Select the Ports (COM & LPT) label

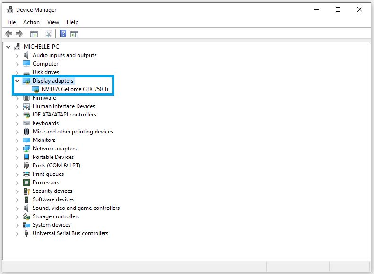pos(56,166)
